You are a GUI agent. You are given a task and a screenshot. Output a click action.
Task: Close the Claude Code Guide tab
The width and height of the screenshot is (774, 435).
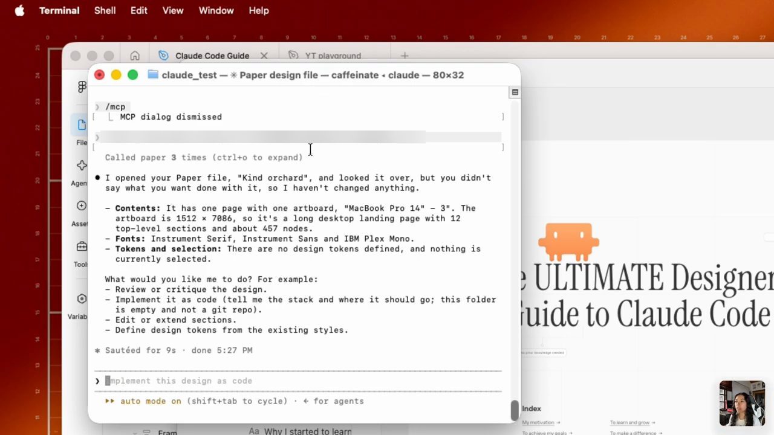[264, 56]
